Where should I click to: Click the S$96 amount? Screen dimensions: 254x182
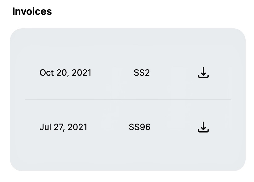point(139,127)
